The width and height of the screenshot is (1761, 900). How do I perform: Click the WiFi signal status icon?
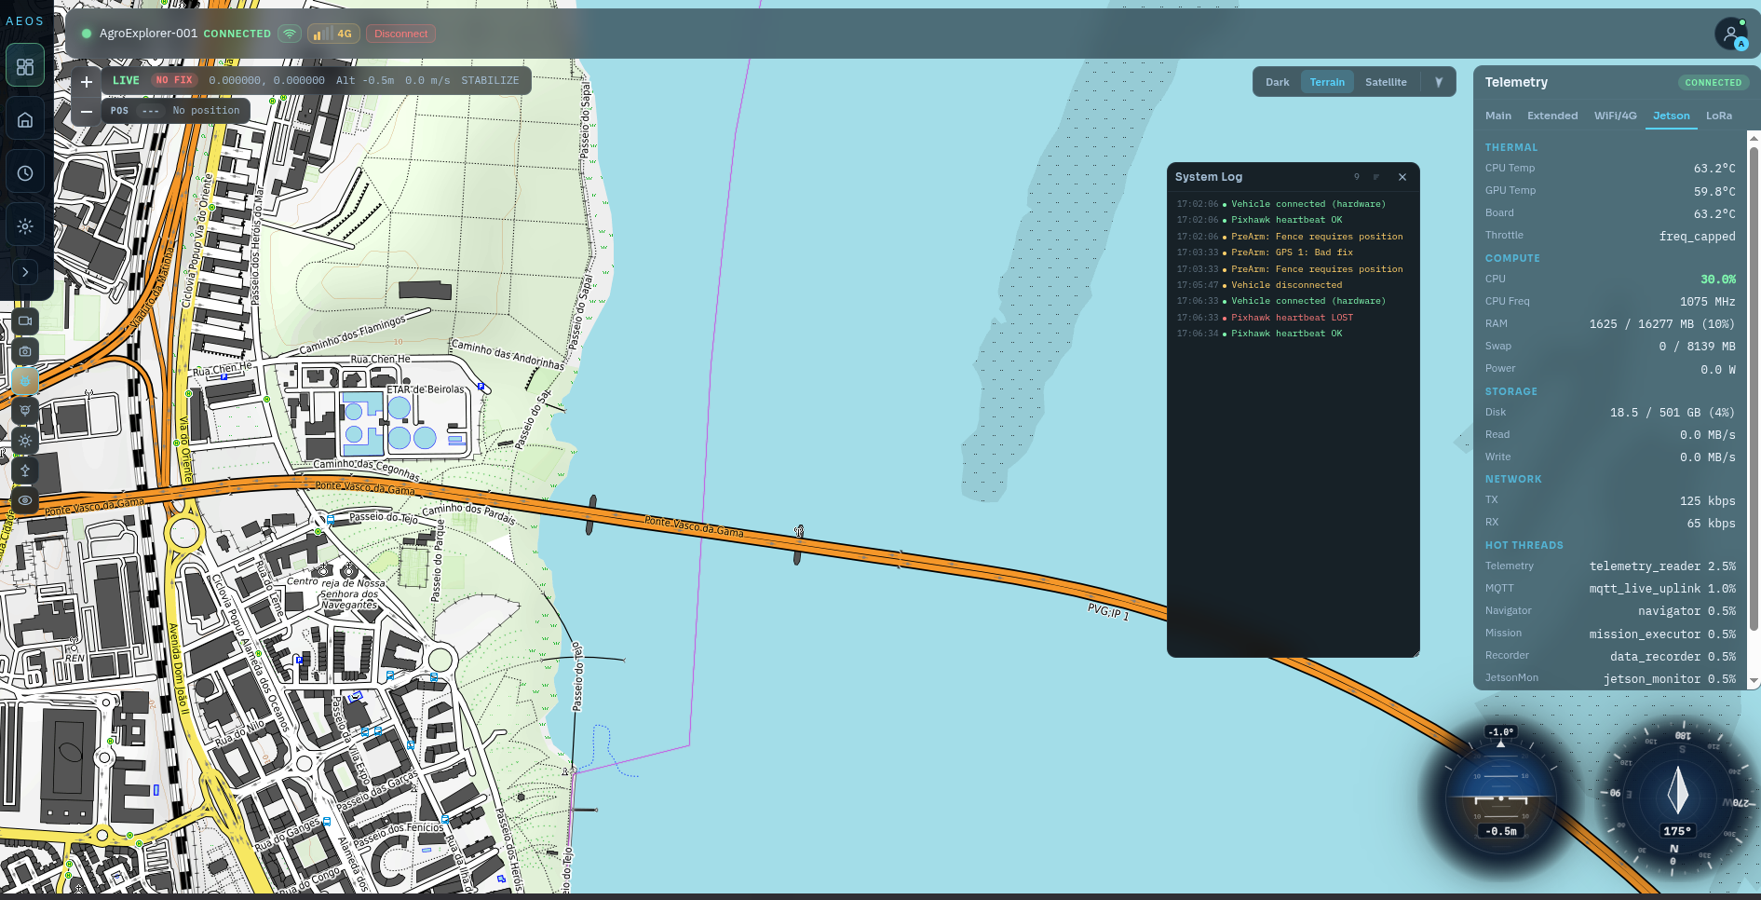tap(290, 34)
